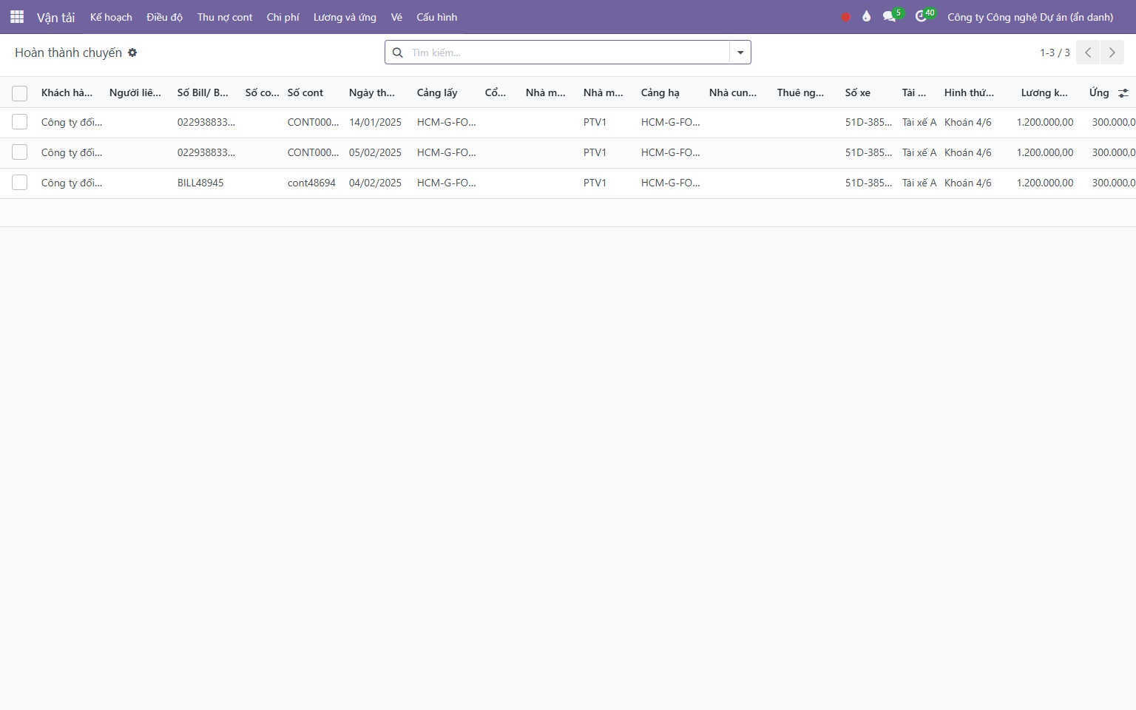This screenshot has width=1136, height=710.
Task: Open the company switcher dropdown
Action: click(x=1030, y=17)
